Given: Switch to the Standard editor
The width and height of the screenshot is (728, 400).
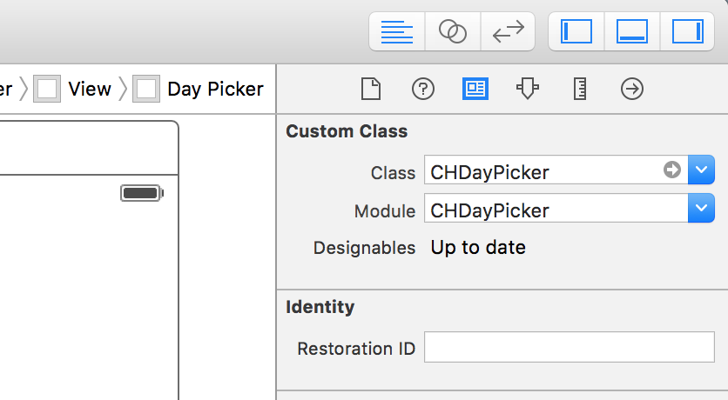Looking at the screenshot, I should pyautogui.click(x=396, y=31).
